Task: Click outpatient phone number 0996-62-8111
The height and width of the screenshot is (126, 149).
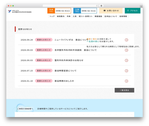Action: click(x=63, y=11)
